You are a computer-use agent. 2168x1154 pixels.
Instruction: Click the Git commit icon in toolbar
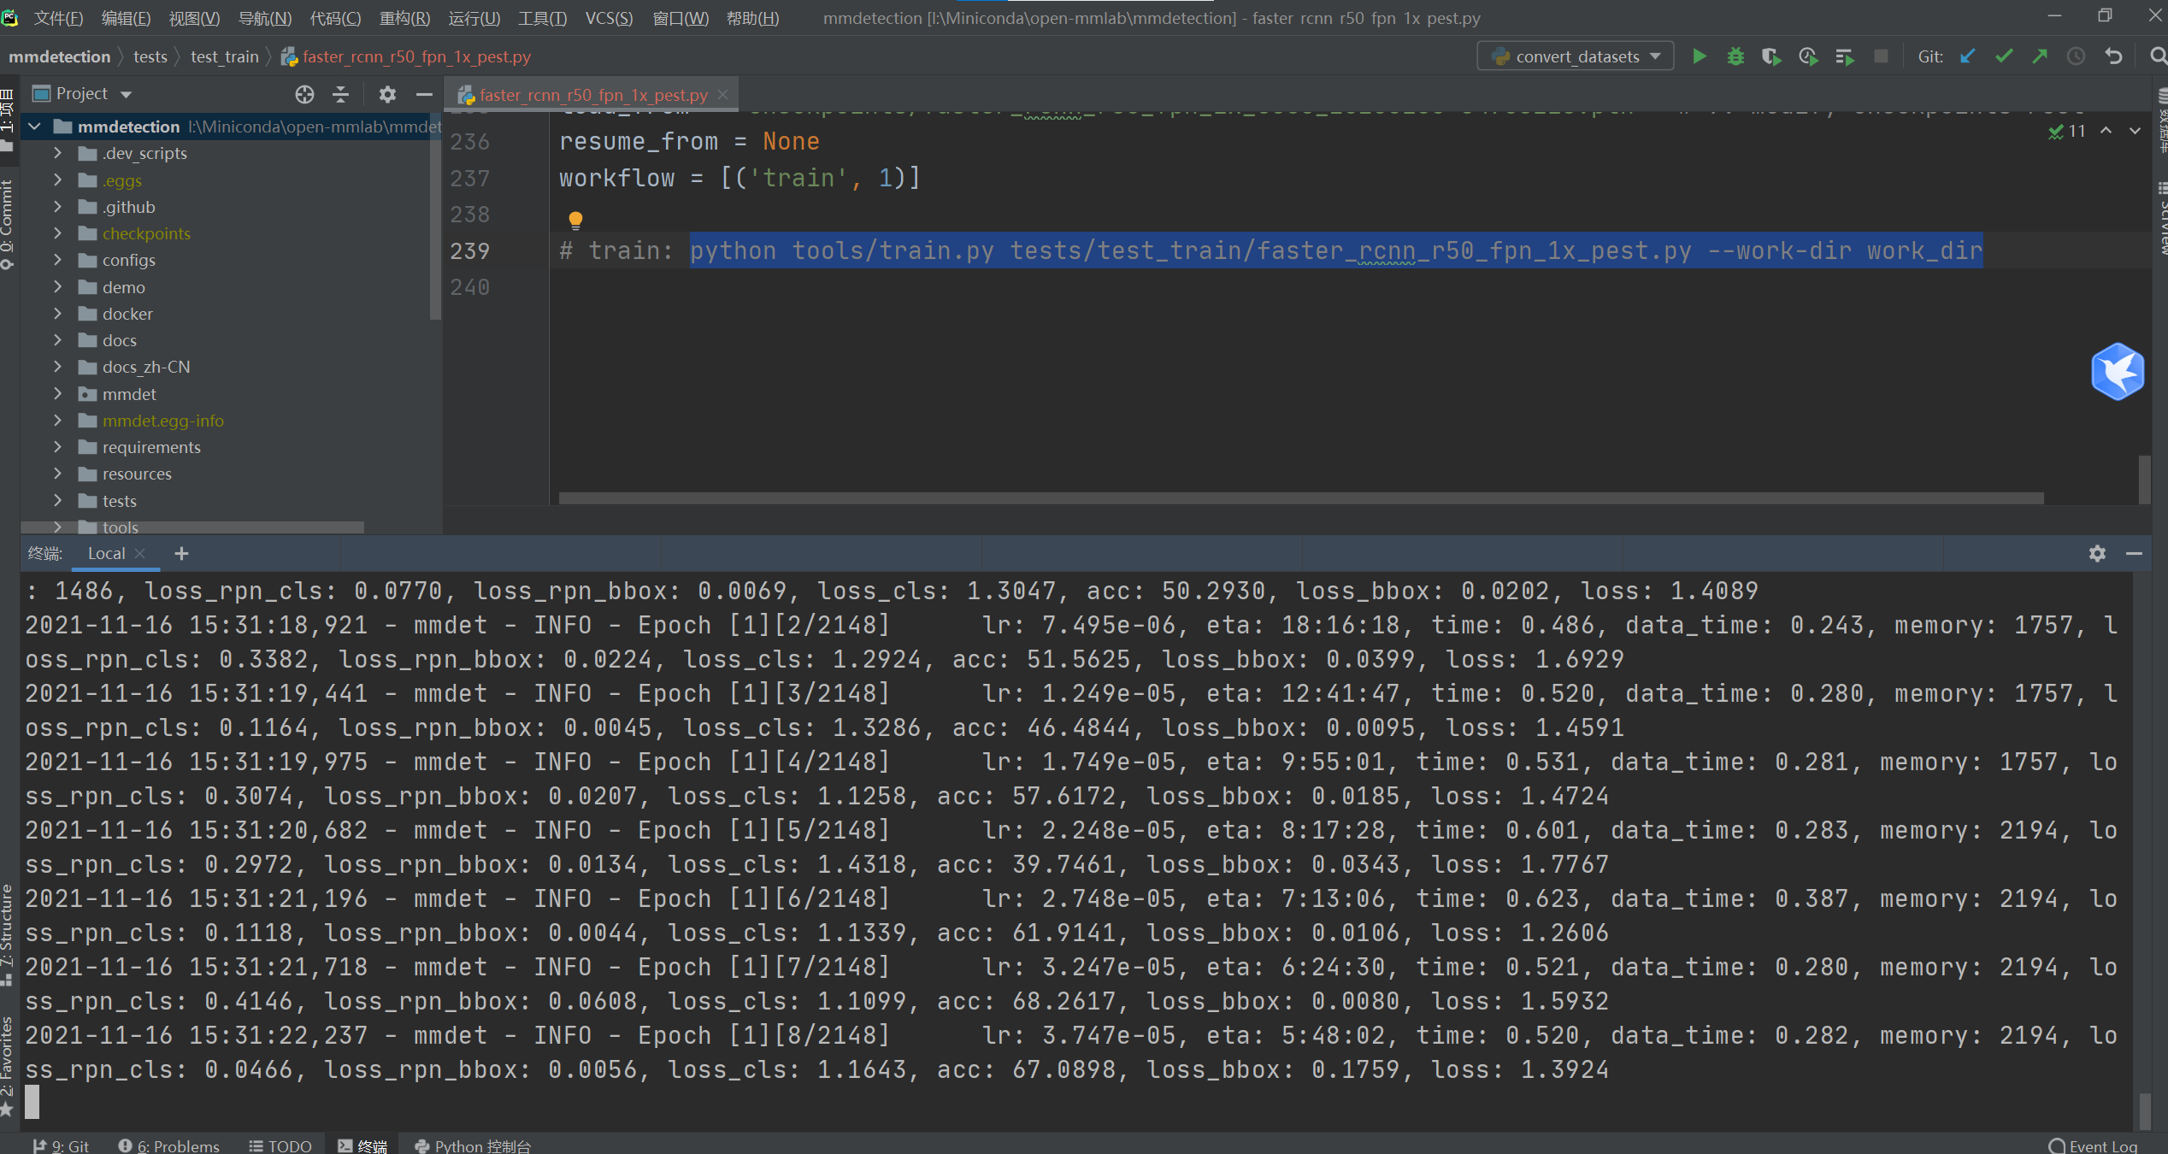coord(2005,56)
